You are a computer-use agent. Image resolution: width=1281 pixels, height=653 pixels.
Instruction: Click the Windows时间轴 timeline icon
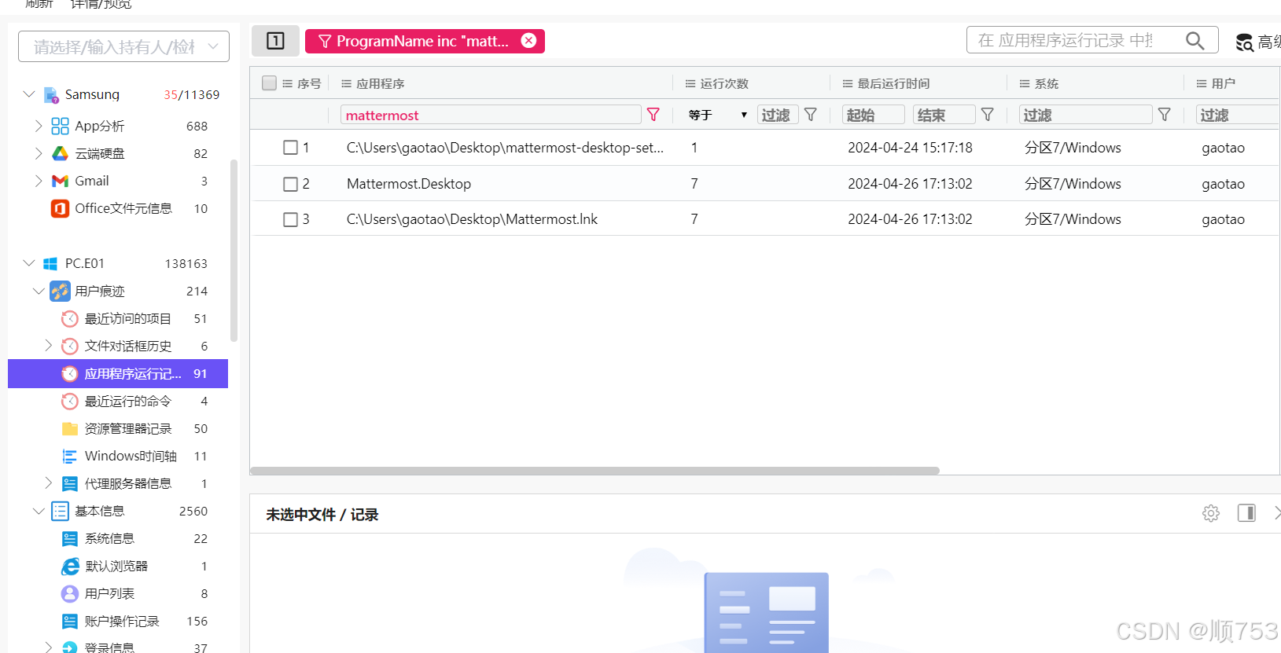click(70, 456)
